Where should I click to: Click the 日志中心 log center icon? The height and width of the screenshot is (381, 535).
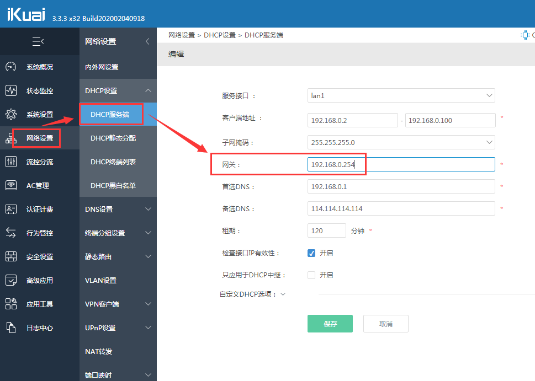tap(11, 328)
